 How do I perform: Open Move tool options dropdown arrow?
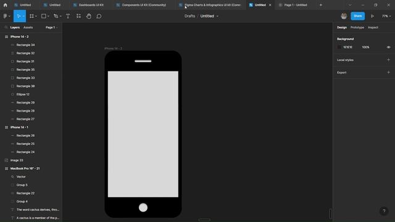[23, 17]
